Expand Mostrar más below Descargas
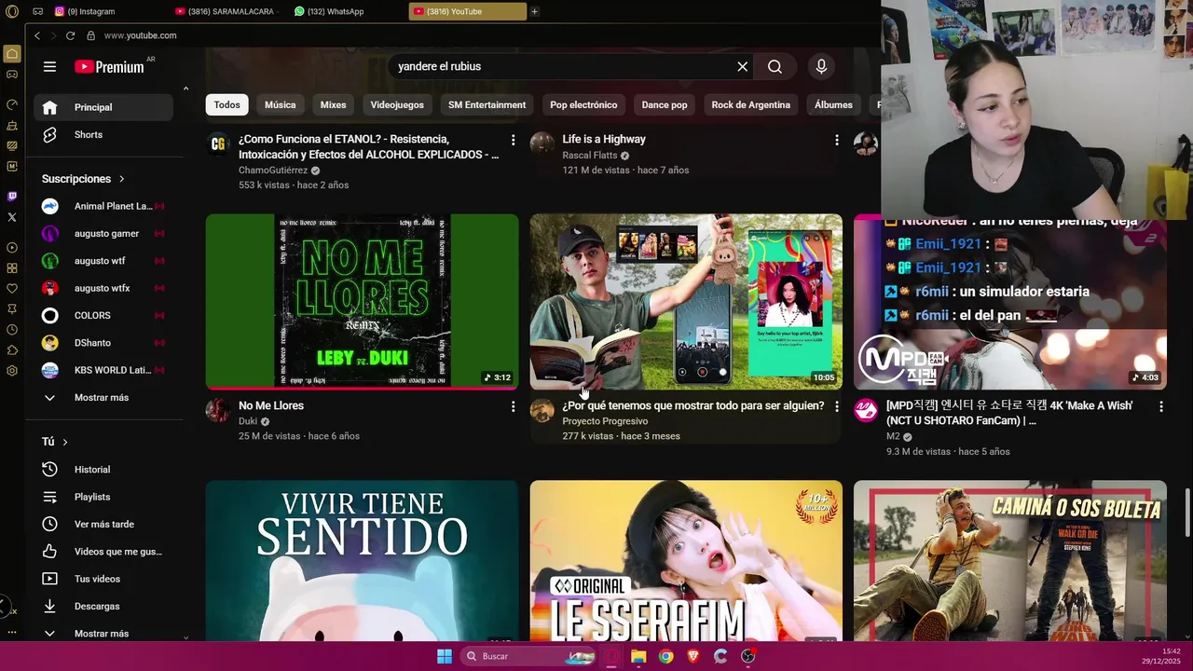Screen dimensions: 1193x671 (x=103, y=634)
